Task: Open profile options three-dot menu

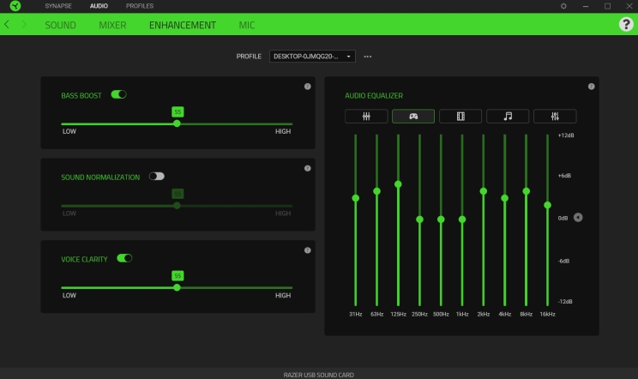Action: [367, 57]
